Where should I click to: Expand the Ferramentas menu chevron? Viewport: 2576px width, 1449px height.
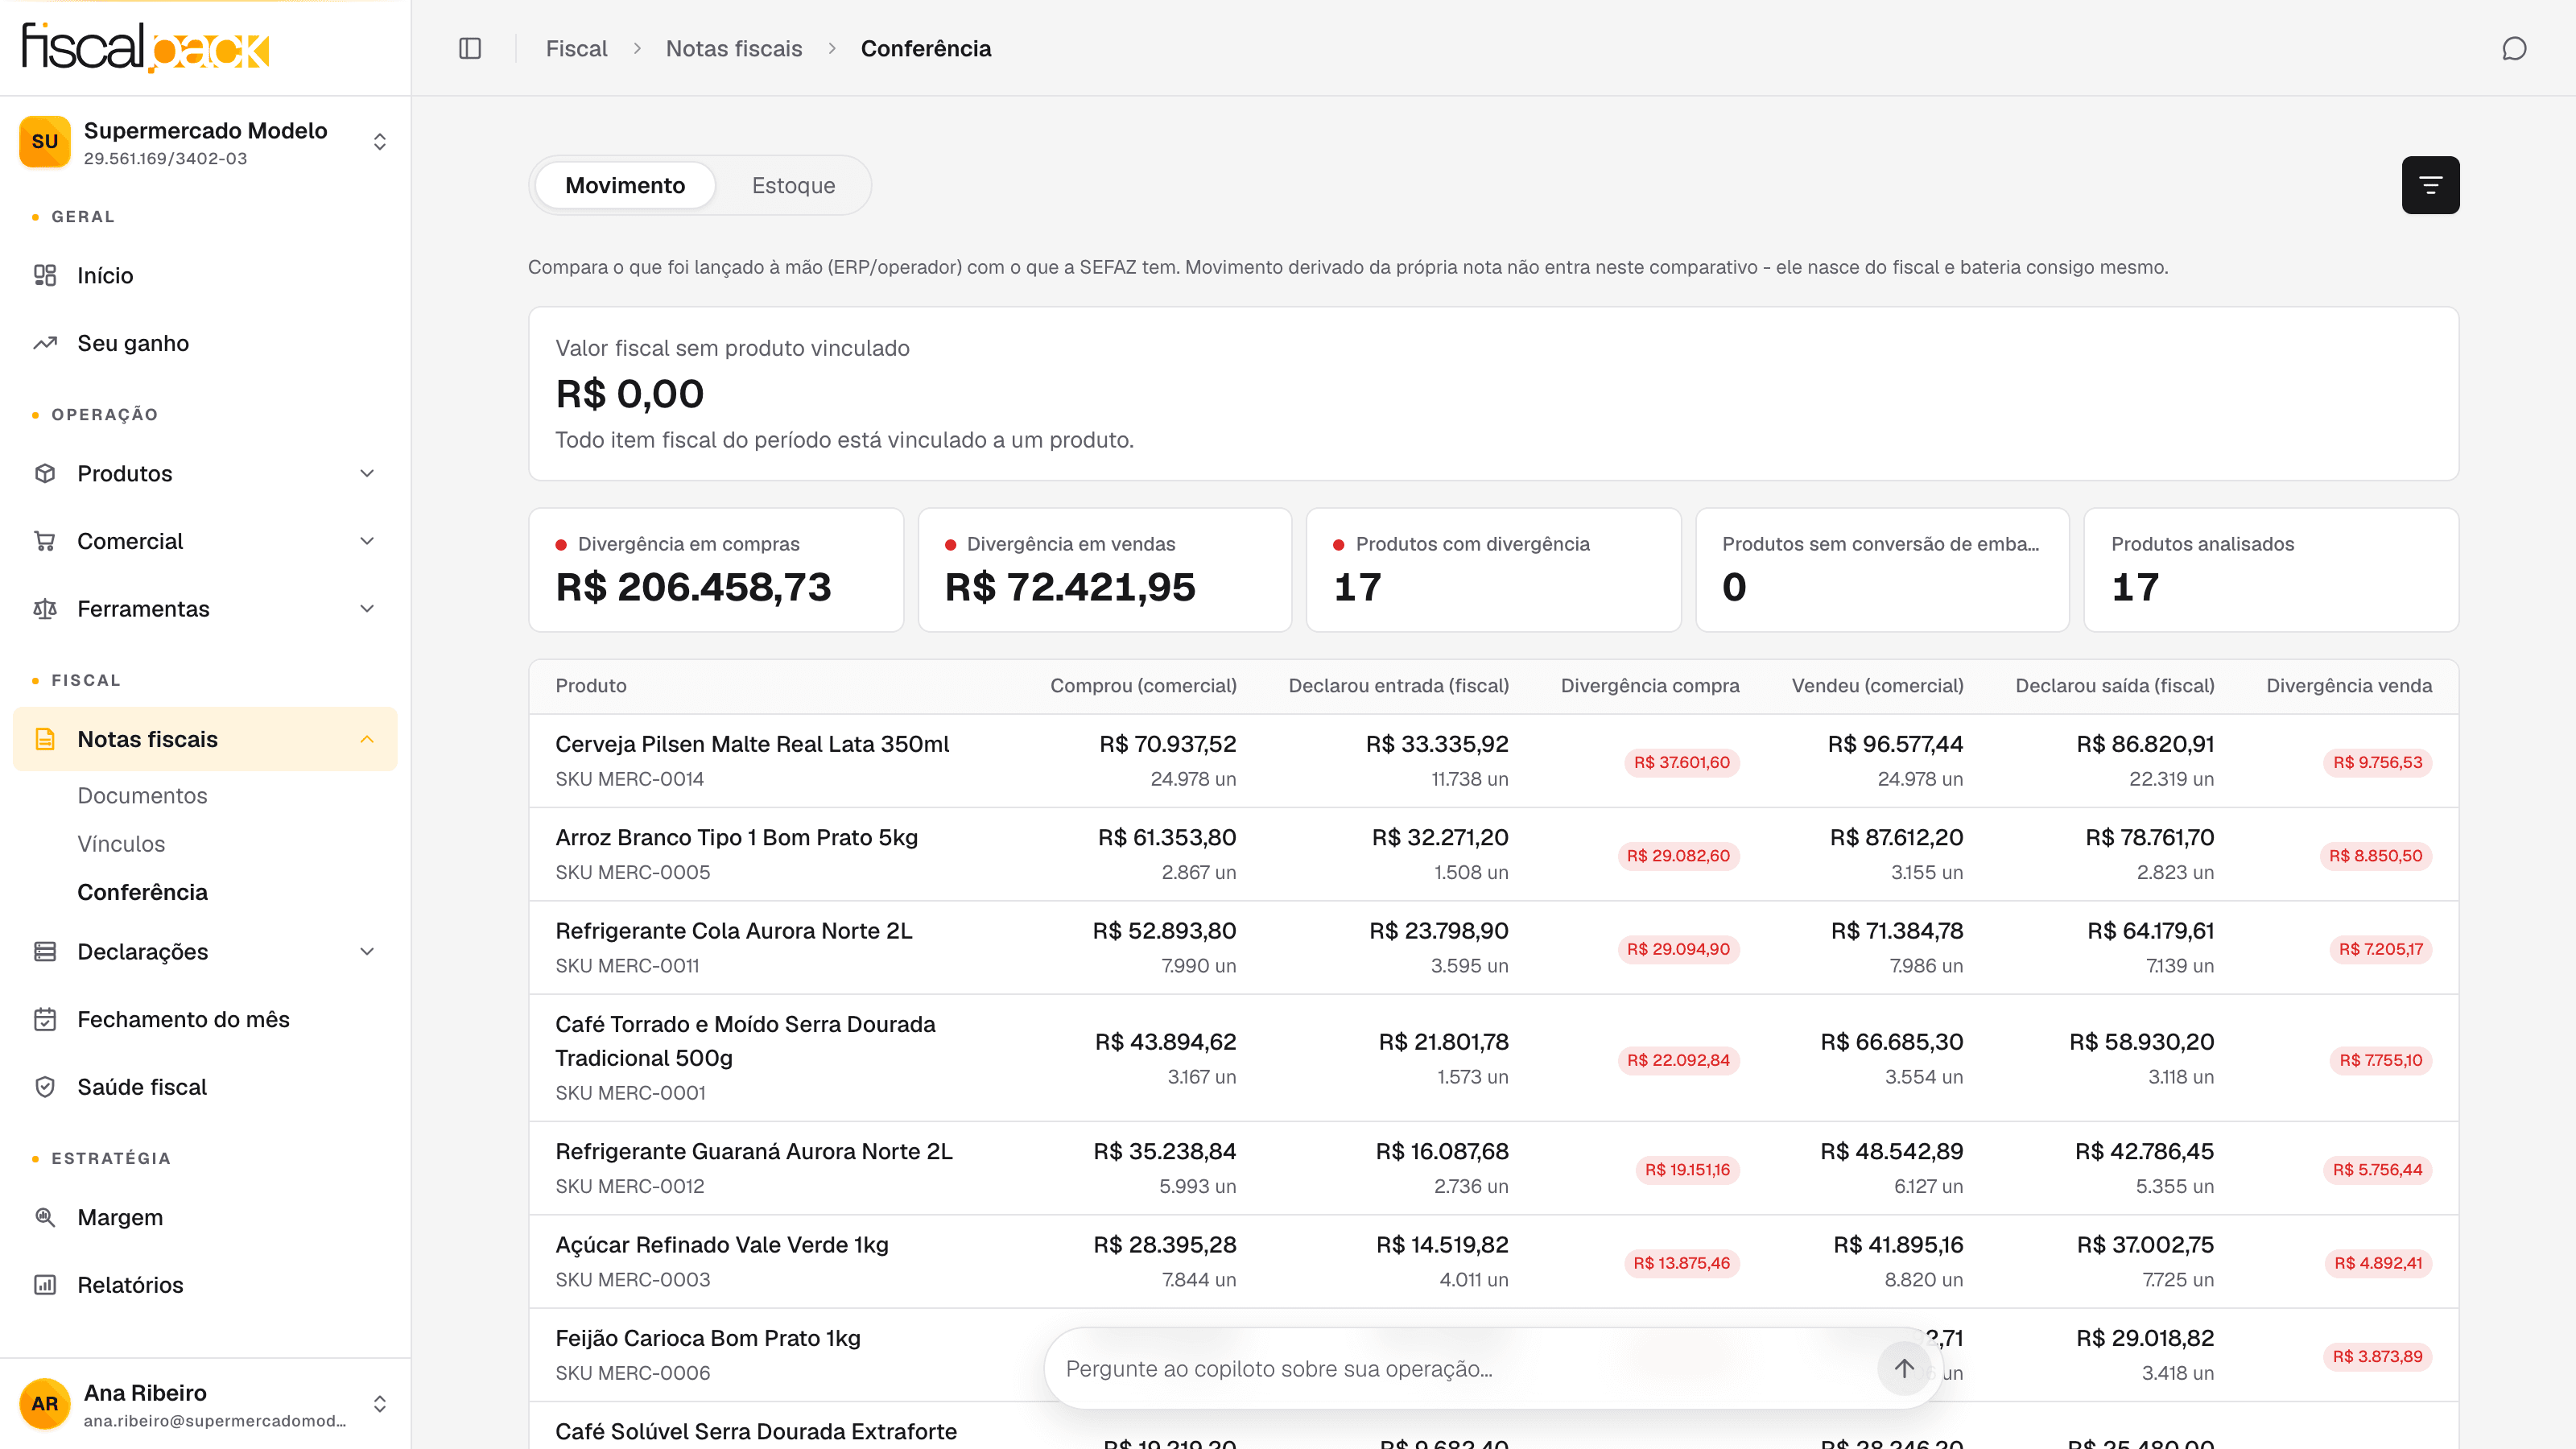[x=367, y=609]
